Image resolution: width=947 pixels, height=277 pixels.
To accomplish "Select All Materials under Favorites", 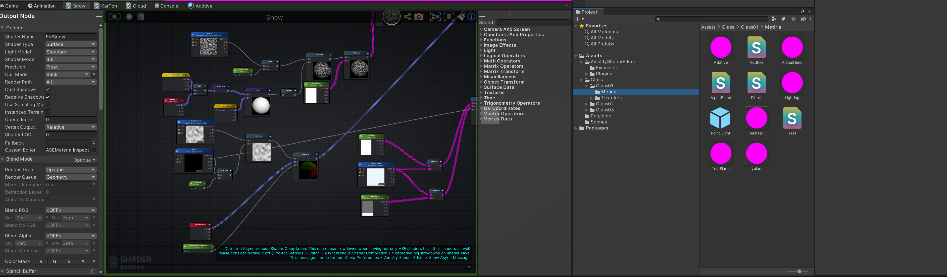I will [604, 32].
